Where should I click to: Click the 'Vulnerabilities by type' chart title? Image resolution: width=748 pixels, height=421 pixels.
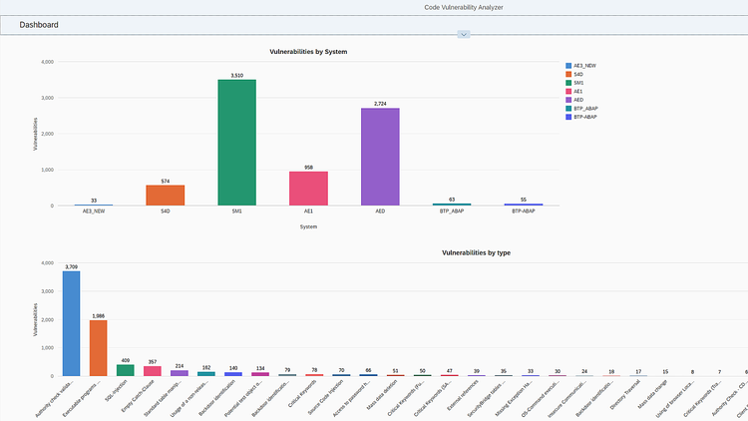click(476, 253)
